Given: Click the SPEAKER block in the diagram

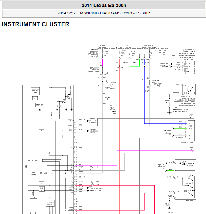Looking at the screenshot, I should (40, 105).
